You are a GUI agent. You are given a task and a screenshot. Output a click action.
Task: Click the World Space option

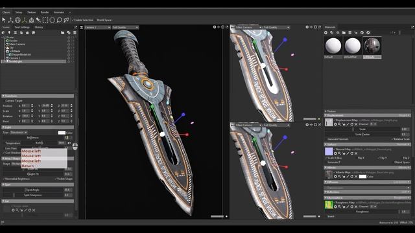tap(104, 20)
